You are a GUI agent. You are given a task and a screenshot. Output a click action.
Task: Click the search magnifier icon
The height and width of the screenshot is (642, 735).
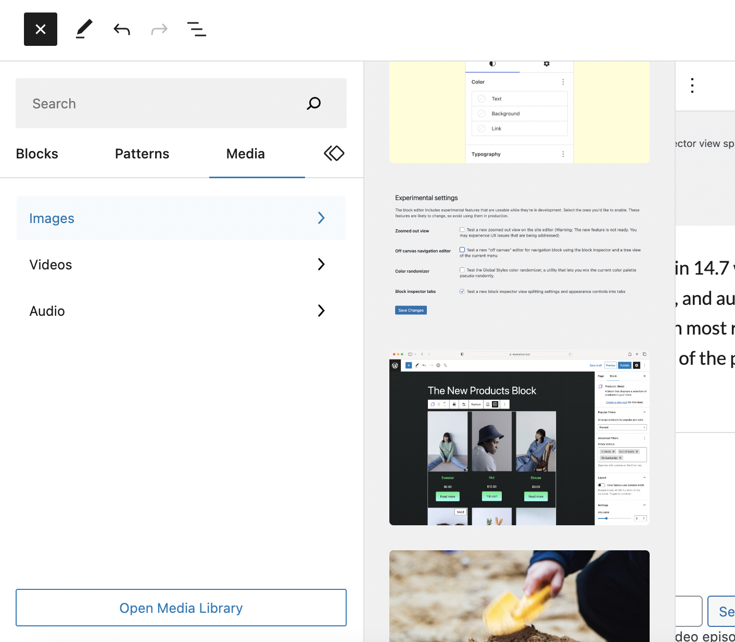(x=313, y=103)
